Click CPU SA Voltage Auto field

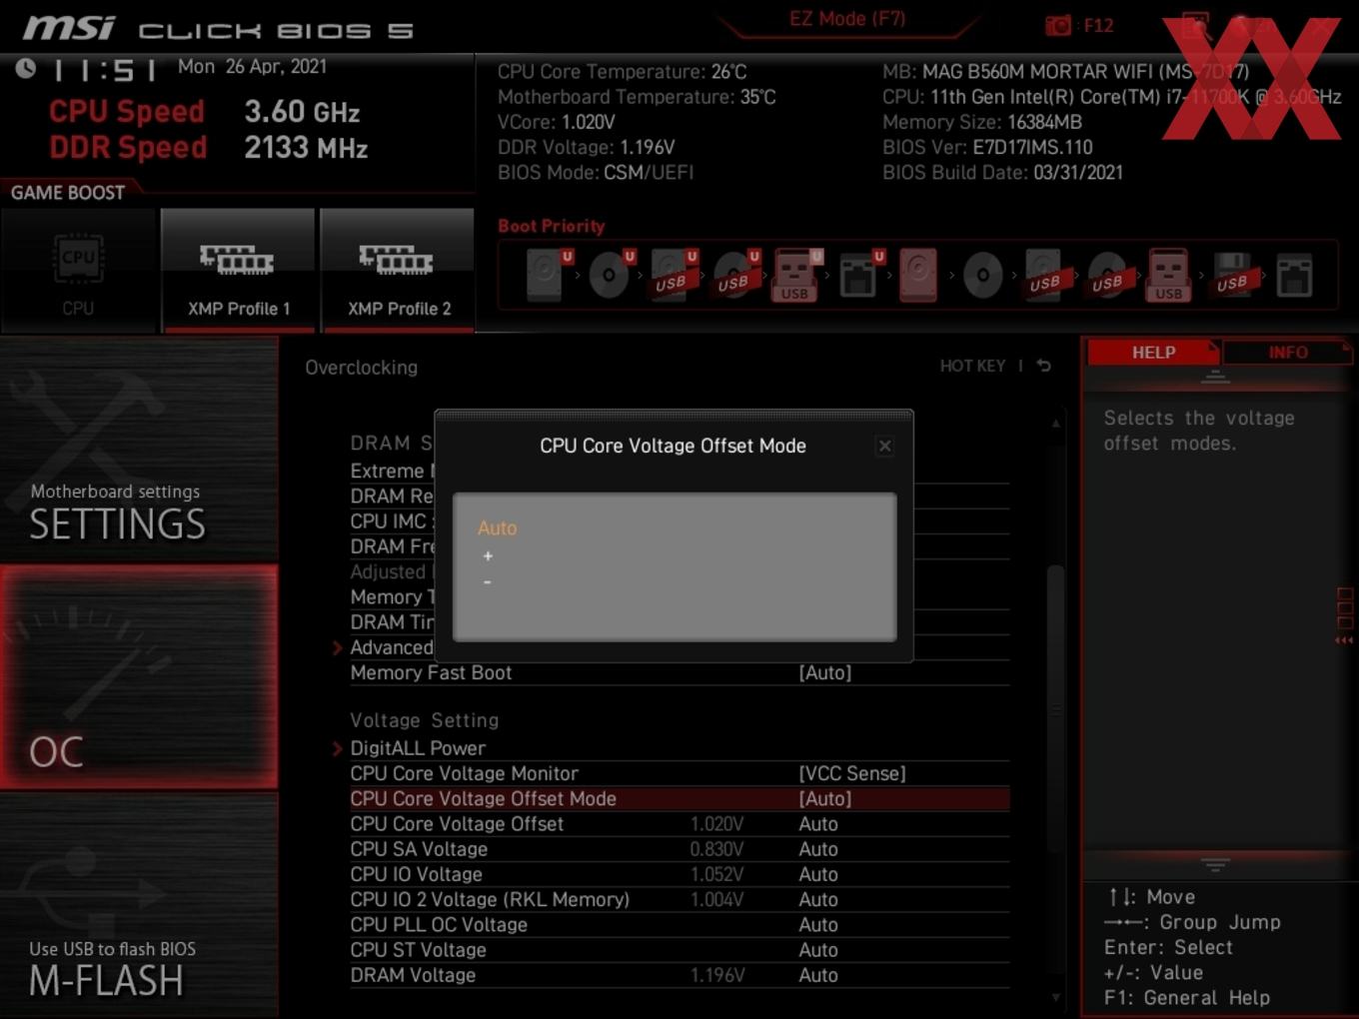[x=818, y=849]
